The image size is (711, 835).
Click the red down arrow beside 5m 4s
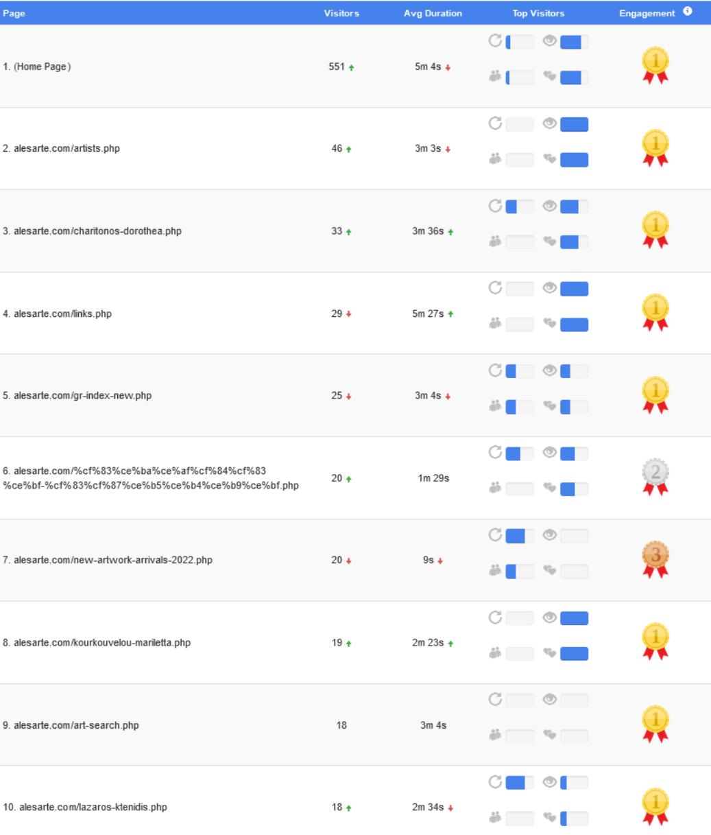(x=448, y=67)
